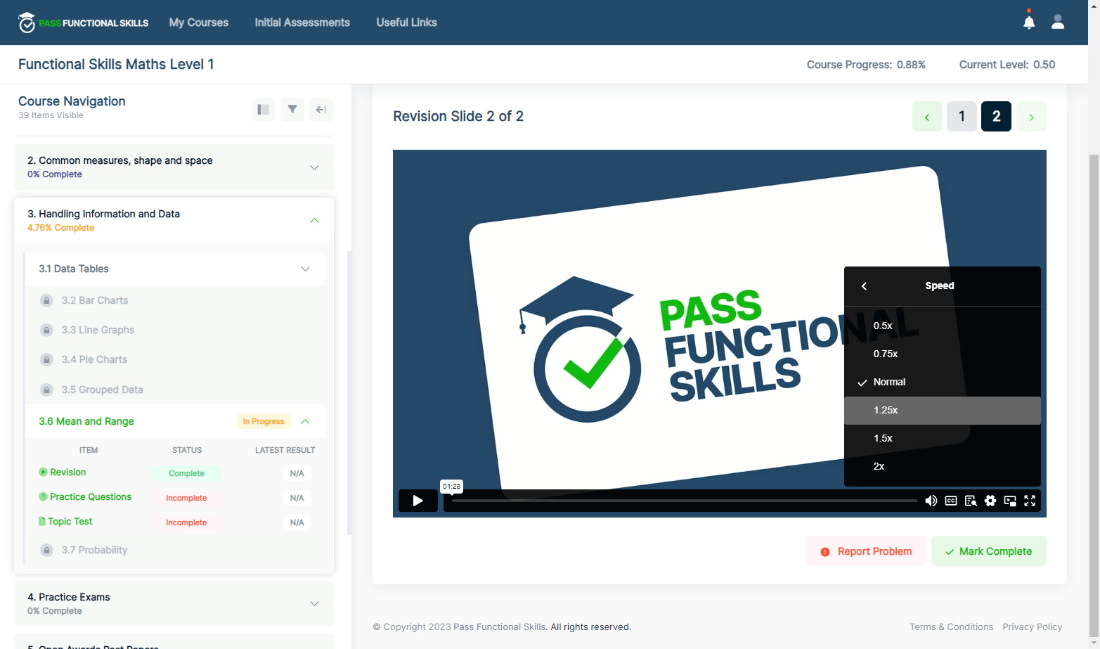The image size is (1100, 649).
Task: Go back from the Speed menu
Action: (865, 285)
